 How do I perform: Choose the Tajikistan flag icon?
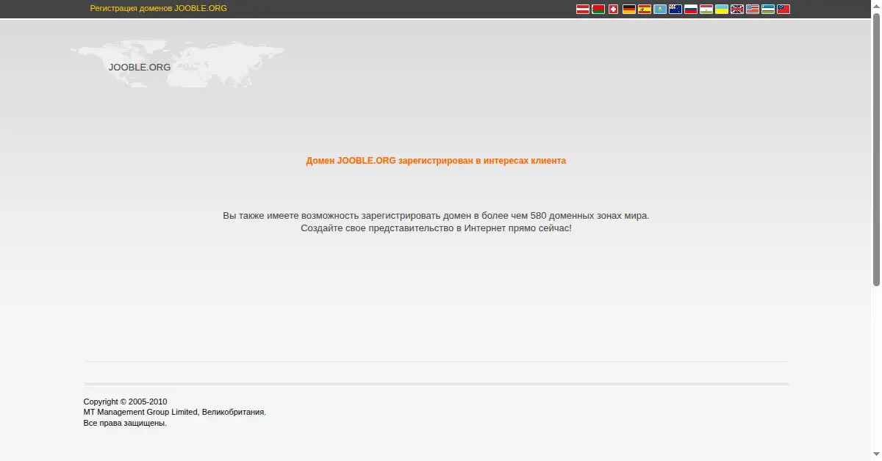[706, 9]
